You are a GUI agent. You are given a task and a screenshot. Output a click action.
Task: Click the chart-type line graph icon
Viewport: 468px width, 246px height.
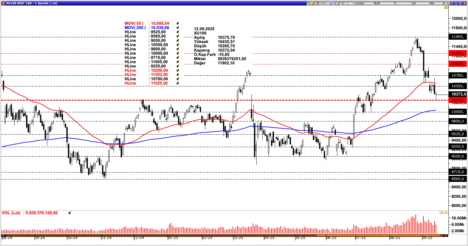pyautogui.click(x=335, y=3)
